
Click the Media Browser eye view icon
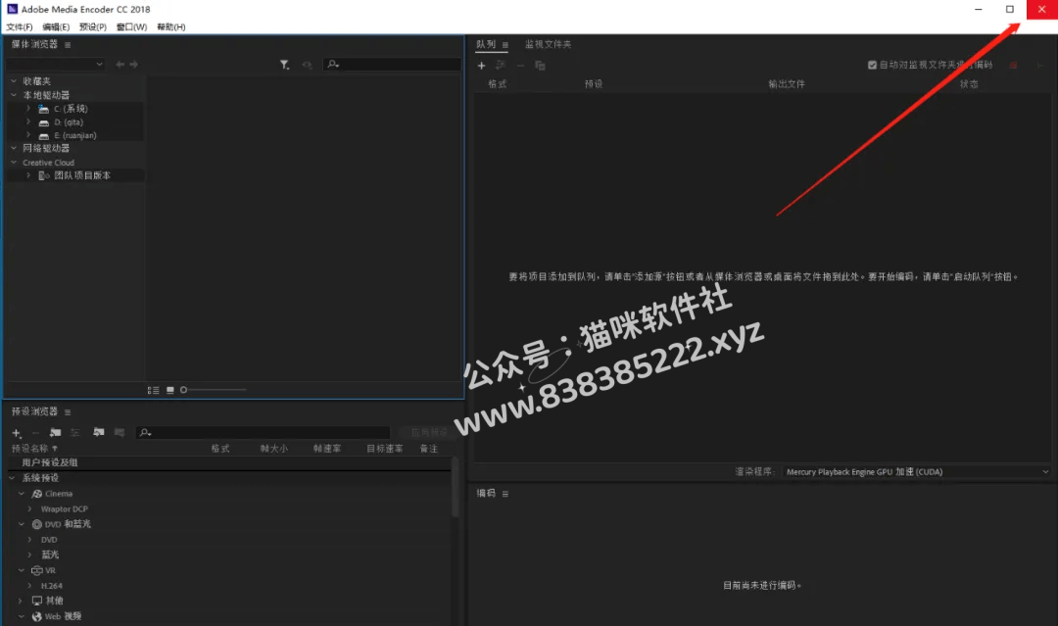(307, 65)
